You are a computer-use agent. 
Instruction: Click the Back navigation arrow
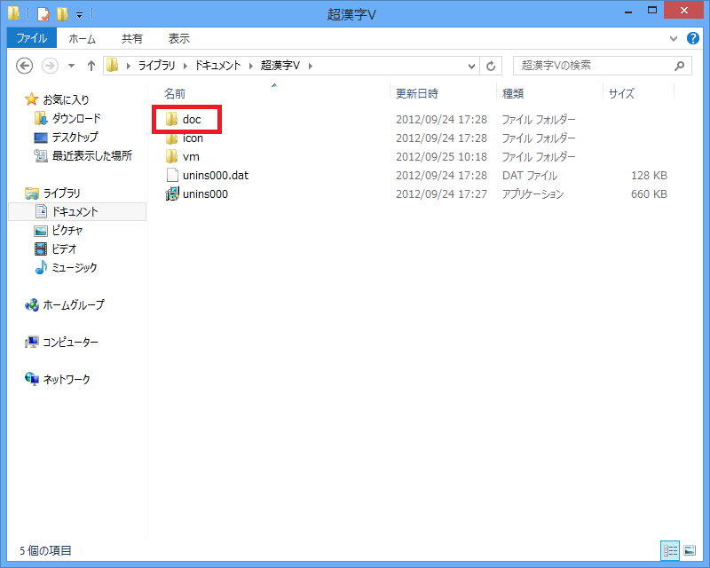(25, 66)
